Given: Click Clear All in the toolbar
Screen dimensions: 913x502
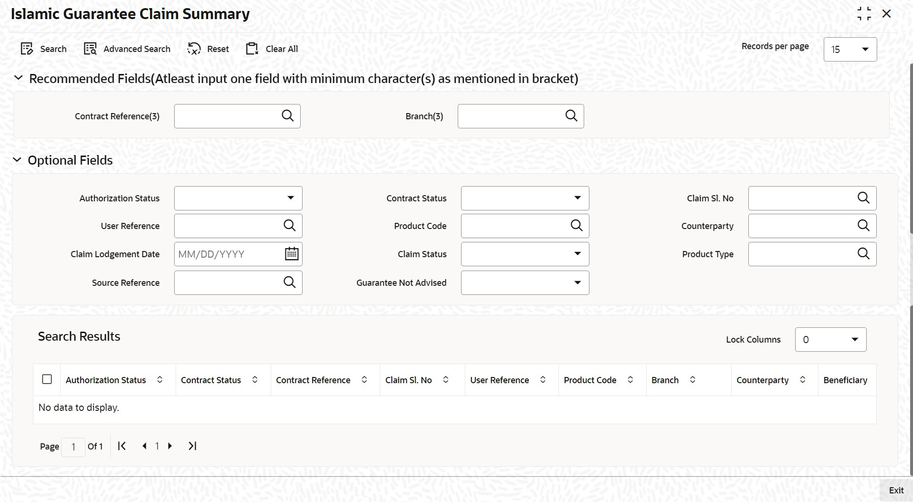Looking at the screenshot, I should [272, 49].
